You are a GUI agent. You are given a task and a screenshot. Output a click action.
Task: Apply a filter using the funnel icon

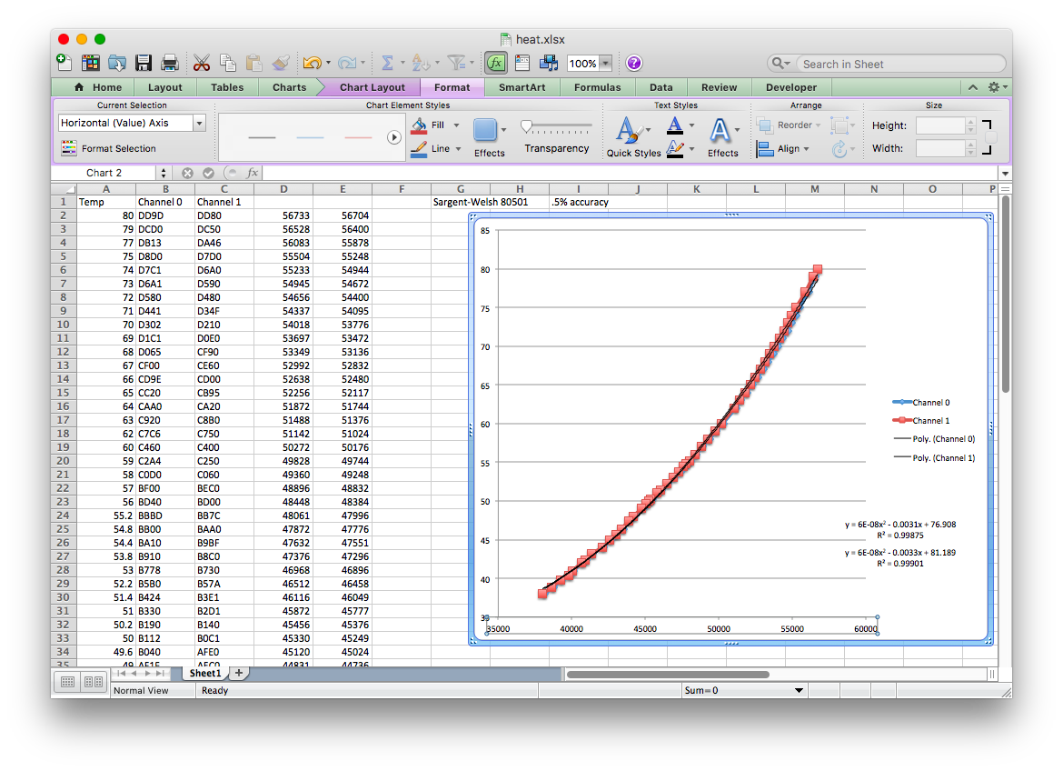click(x=456, y=63)
